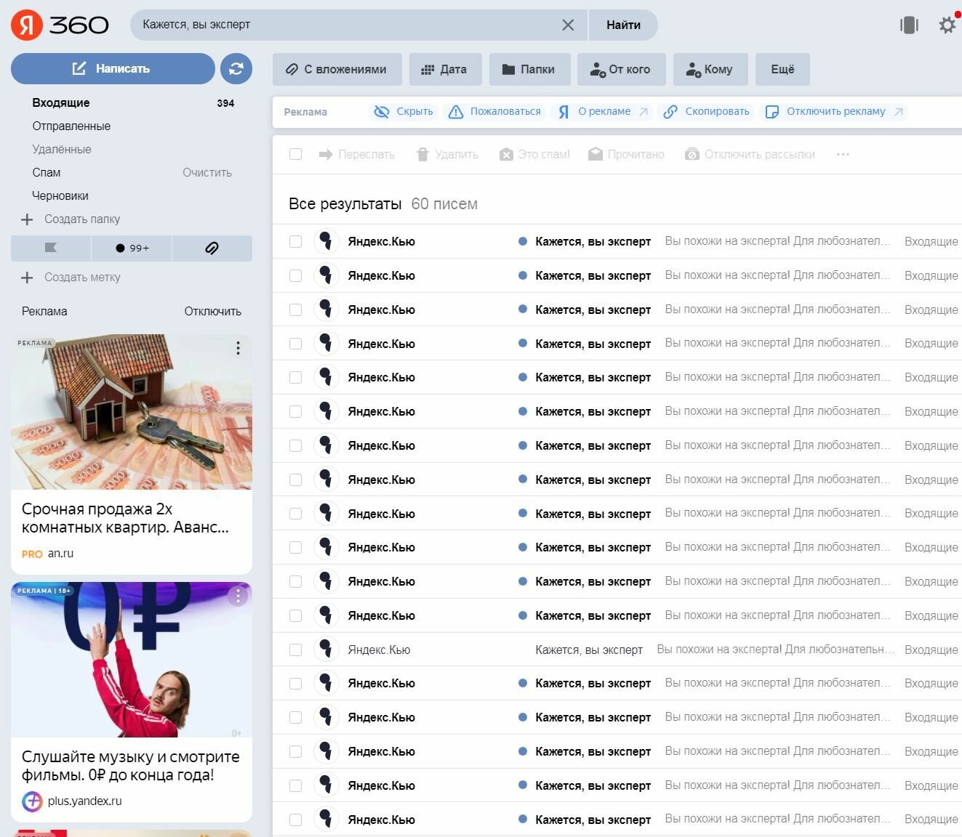Click Создать папку
Viewport: 962px width, 837px height.
[x=71, y=219]
